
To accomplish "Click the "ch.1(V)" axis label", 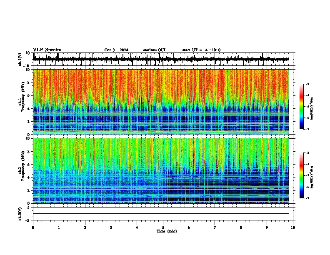I will tap(20, 59).
